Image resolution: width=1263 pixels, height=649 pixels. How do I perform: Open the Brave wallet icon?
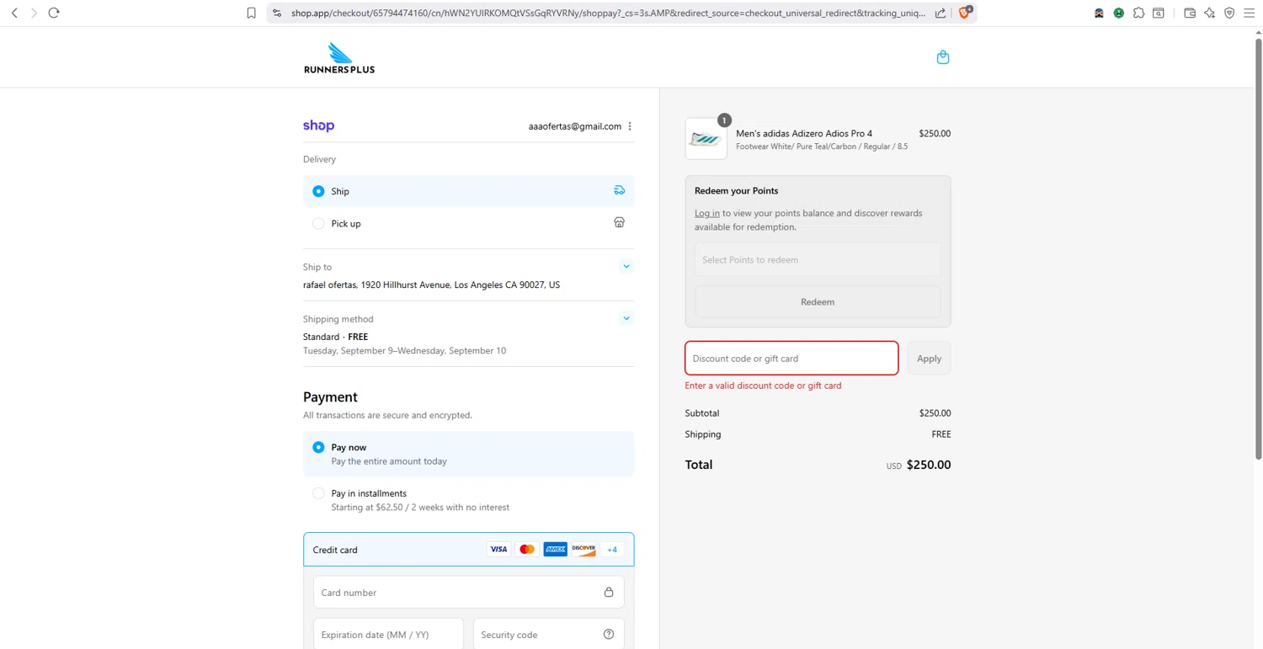(1190, 13)
